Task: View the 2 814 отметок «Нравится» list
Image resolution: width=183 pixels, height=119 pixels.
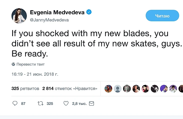Action: click(x=70, y=89)
